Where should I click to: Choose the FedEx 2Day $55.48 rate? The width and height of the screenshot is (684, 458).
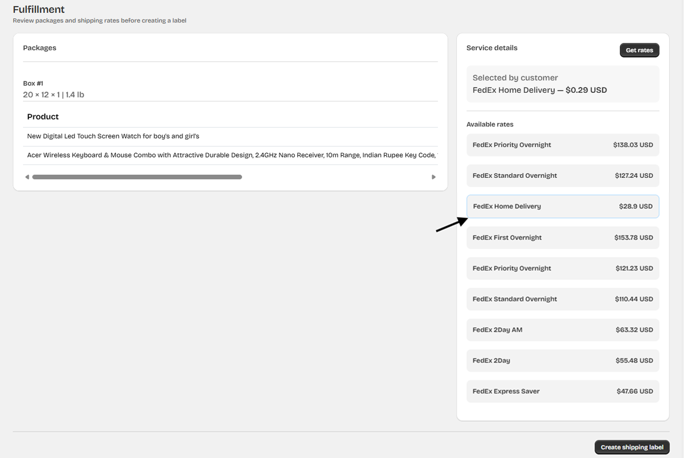tap(562, 361)
